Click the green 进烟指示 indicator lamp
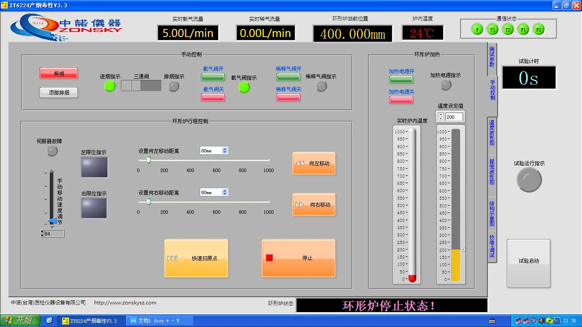582x327 pixels. (110, 86)
